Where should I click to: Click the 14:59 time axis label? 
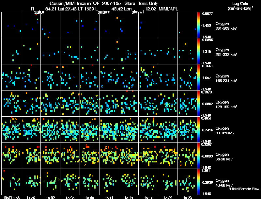(31, 197)
